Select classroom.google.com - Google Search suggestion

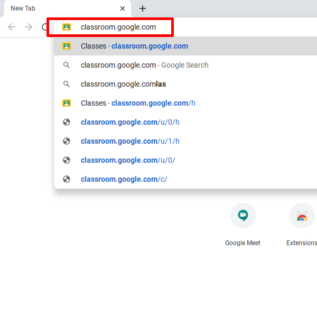pyautogui.click(x=144, y=65)
